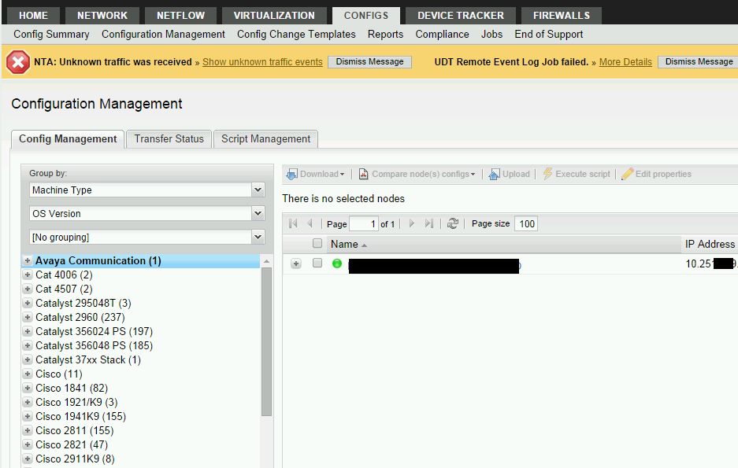Screen dimensions: 738x468
Task: Open the NETWORK tab
Action: 102,16
